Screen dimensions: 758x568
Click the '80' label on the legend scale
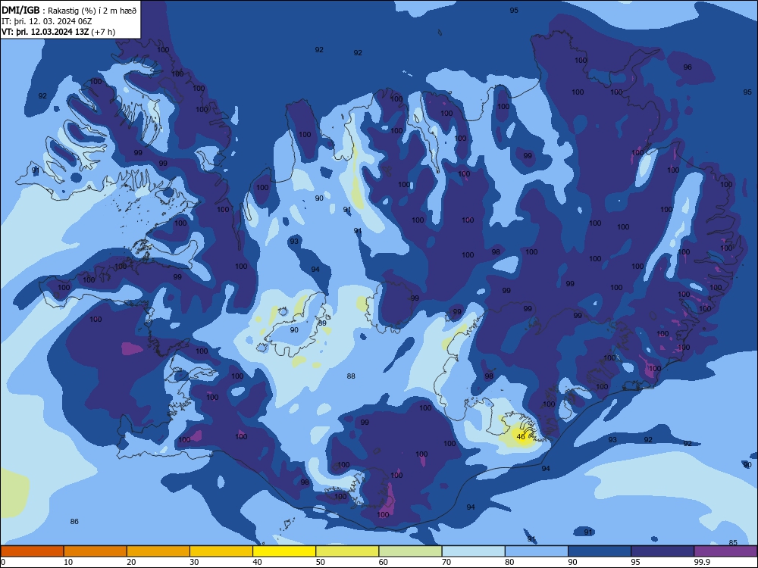(x=509, y=562)
